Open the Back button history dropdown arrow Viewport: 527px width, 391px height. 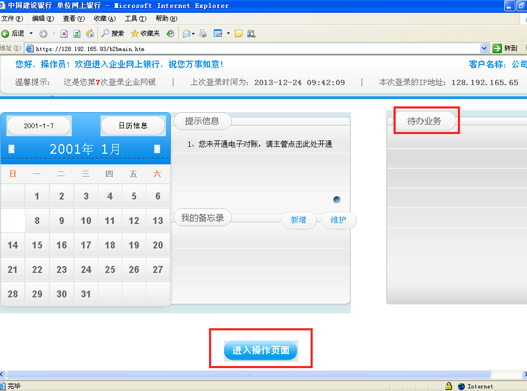31,34
